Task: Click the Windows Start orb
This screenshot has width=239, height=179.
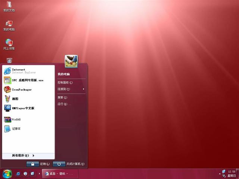Action: click(x=7, y=174)
